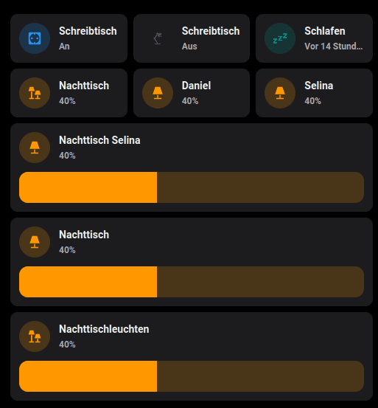Toggle the Nachttisch Selina lamp icon
This screenshot has height=408, width=378.
point(35,148)
